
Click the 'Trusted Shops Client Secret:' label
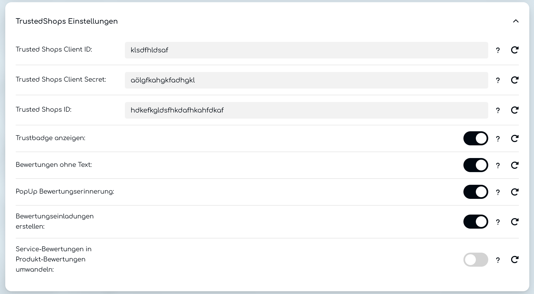[x=61, y=79]
